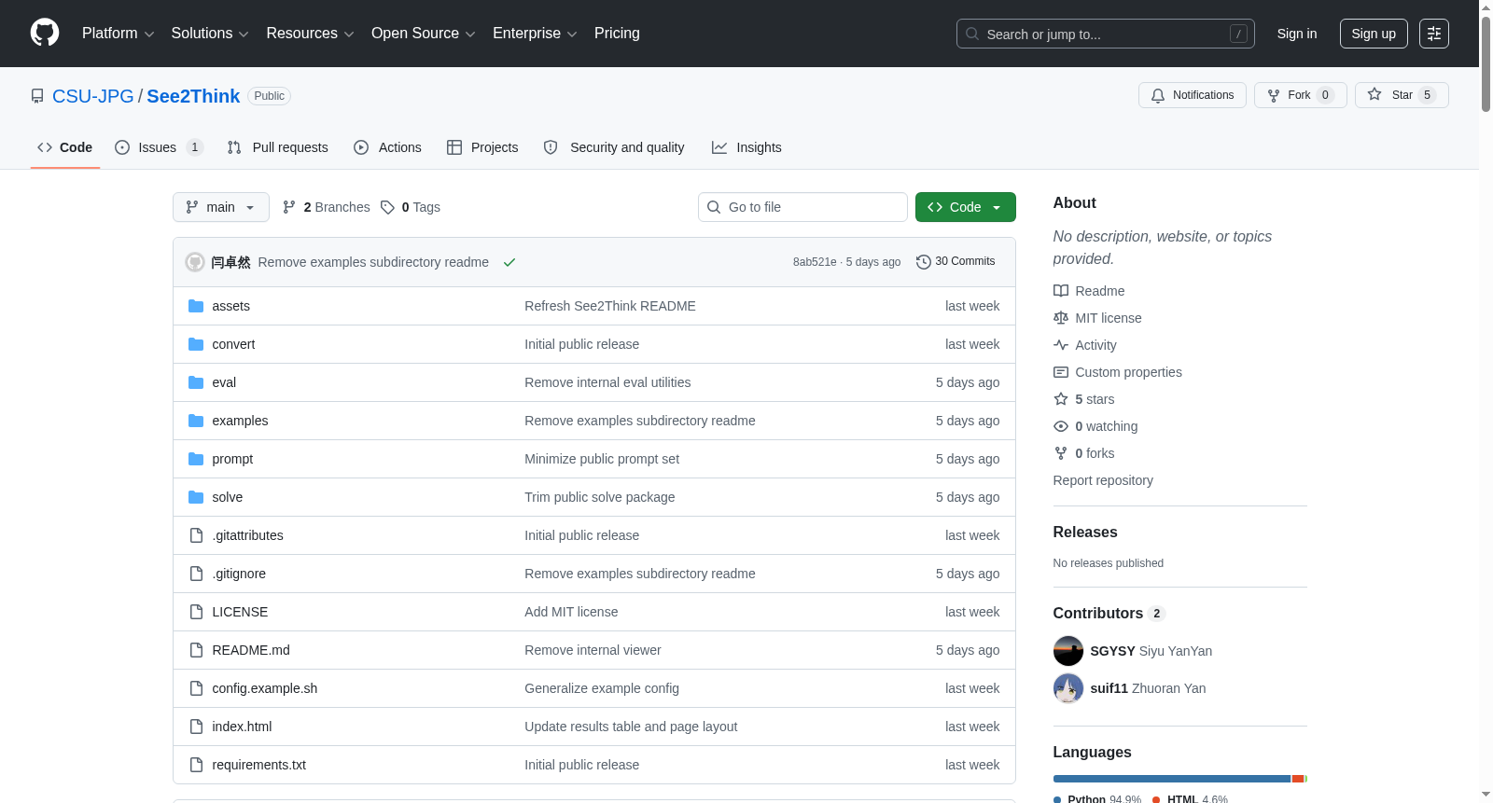Open the examples folder icon
The height and width of the screenshot is (803, 1493).
click(196, 421)
